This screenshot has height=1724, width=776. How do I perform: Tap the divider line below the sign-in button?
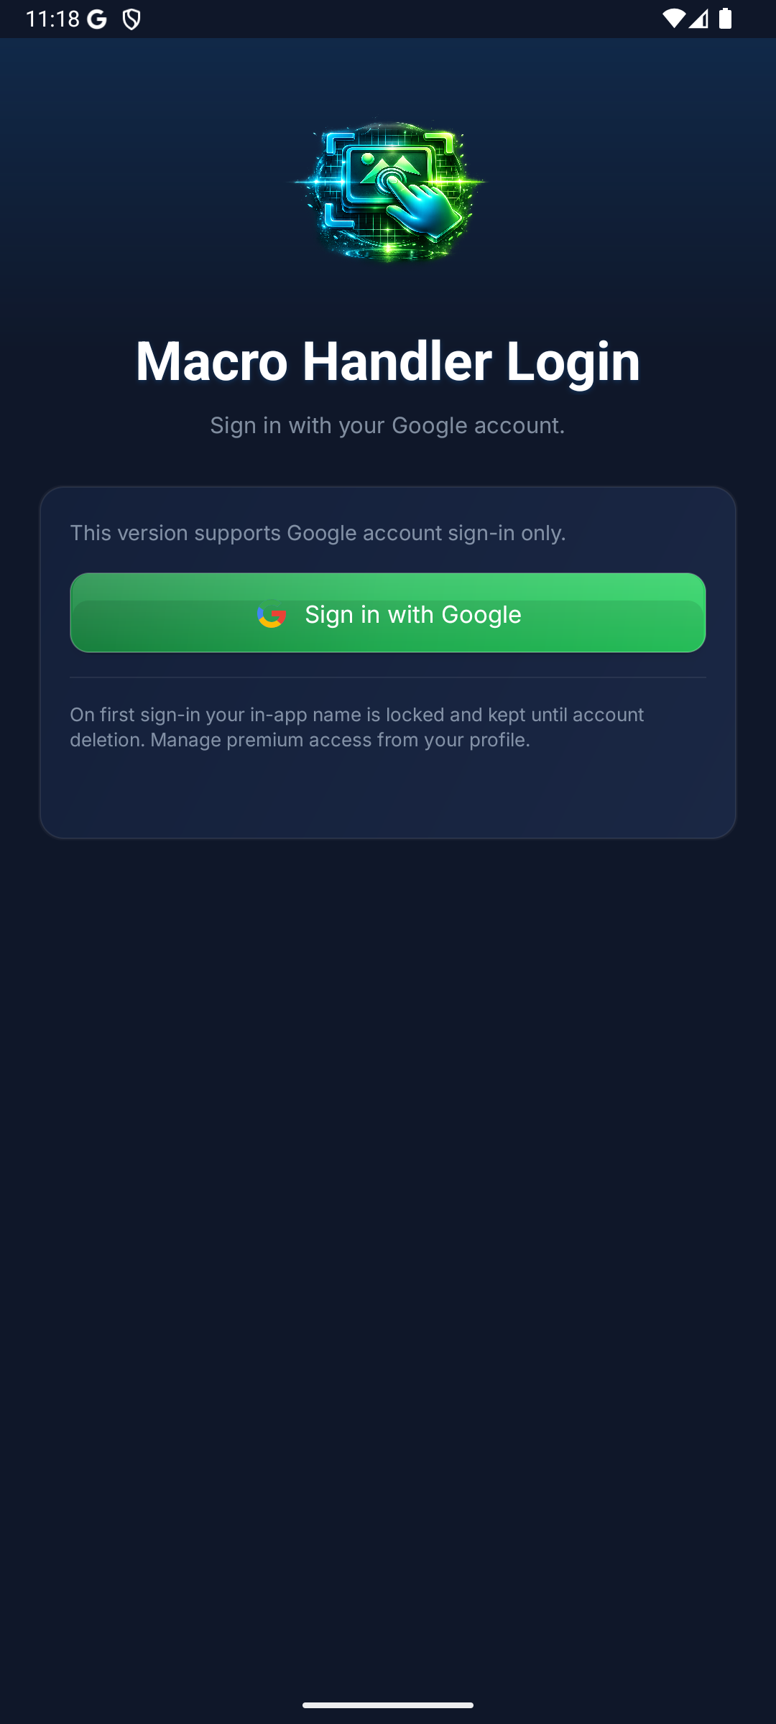coord(388,676)
